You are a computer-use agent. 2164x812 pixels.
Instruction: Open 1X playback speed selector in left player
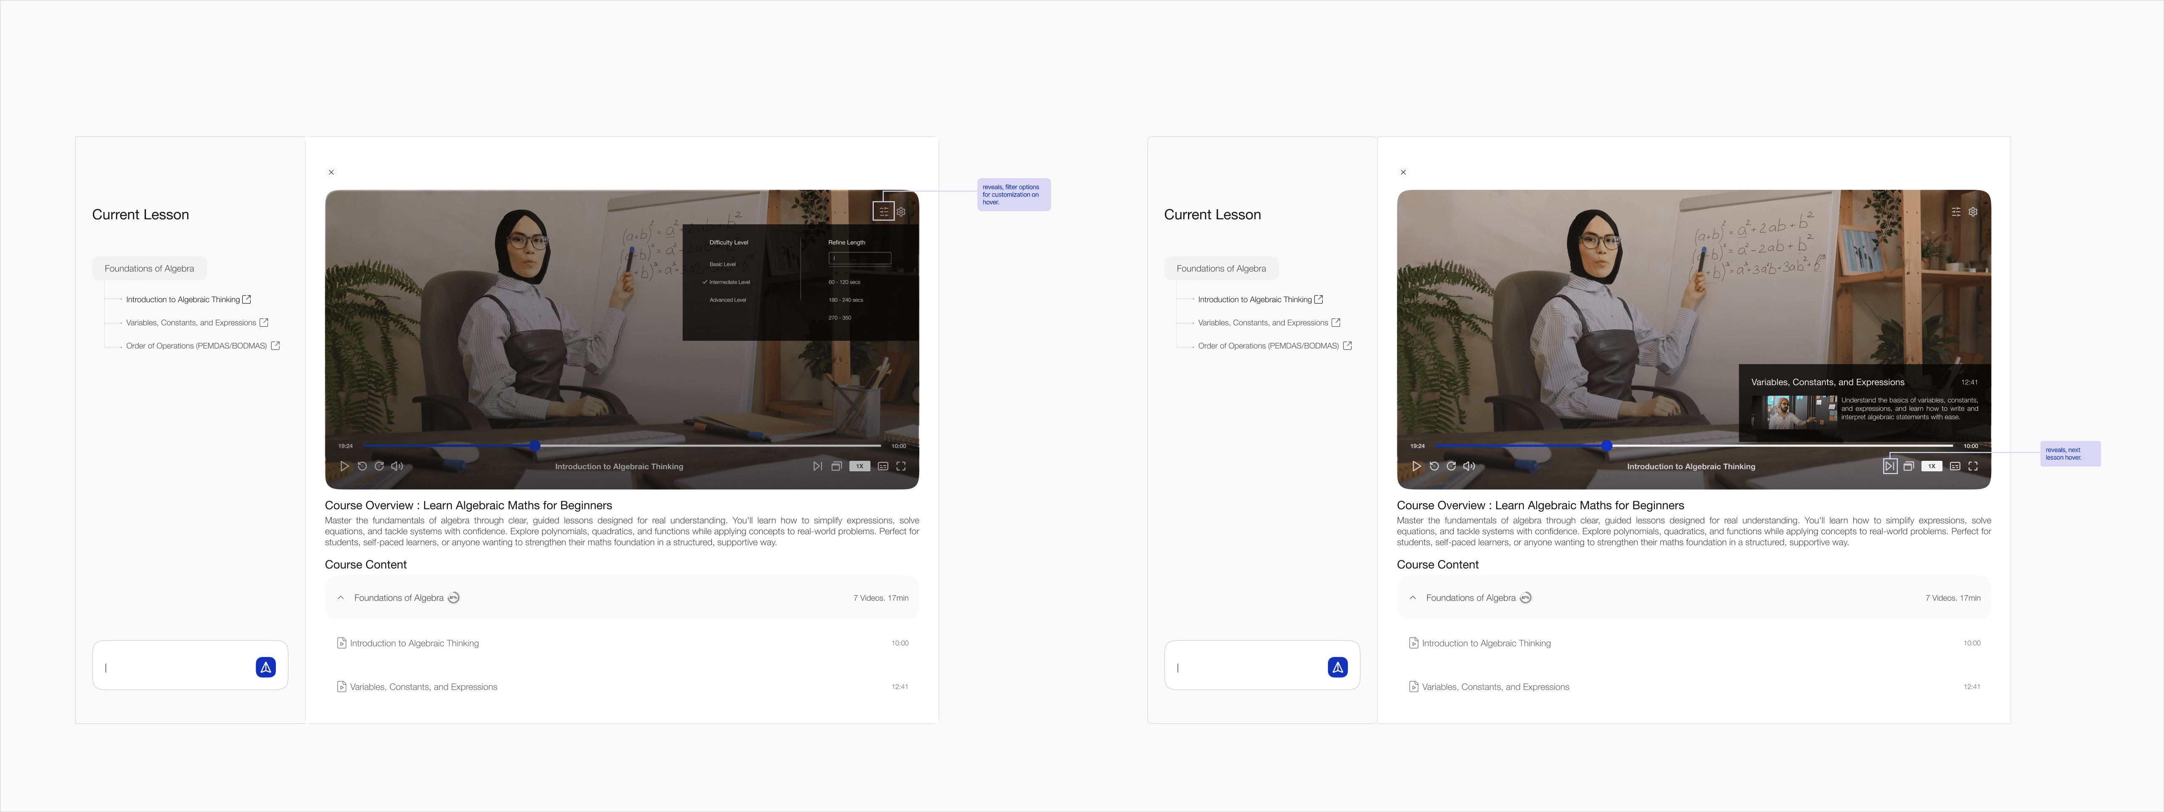tap(860, 466)
